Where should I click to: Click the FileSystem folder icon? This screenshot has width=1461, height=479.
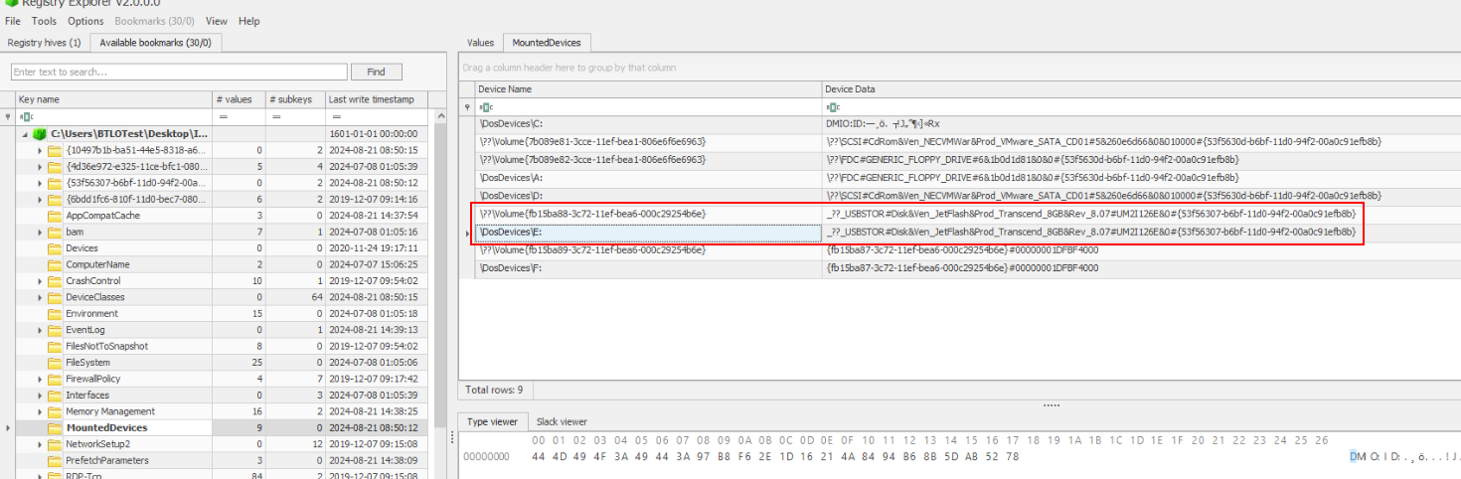[55, 363]
